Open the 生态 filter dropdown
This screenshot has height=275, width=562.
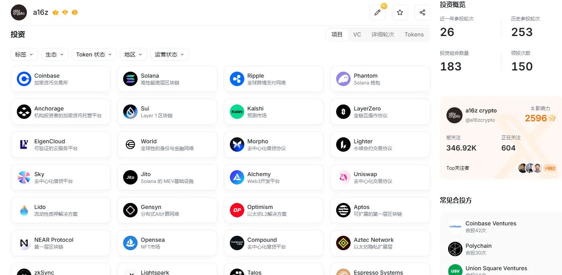pos(55,54)
